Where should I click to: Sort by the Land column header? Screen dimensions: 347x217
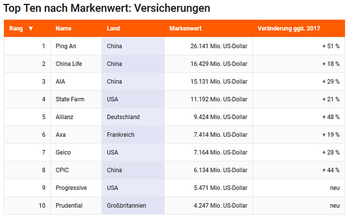coord(113,28)
